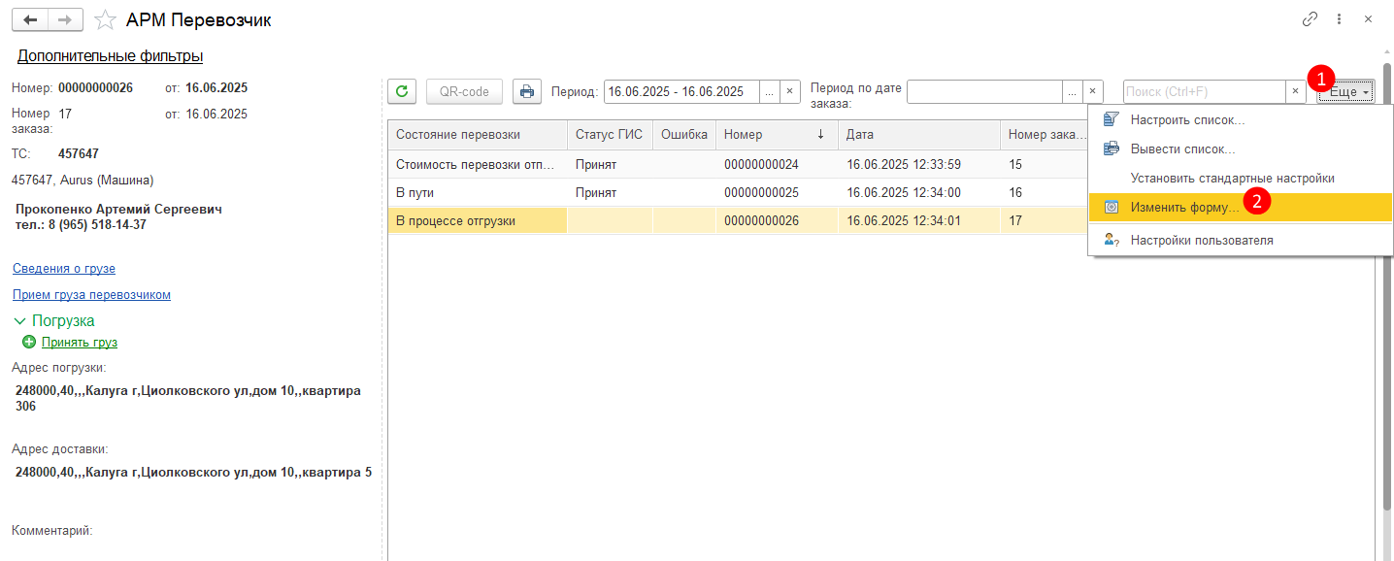
Task: Open Дополнительные фильтры link
Action: click(x=110, y=56)
